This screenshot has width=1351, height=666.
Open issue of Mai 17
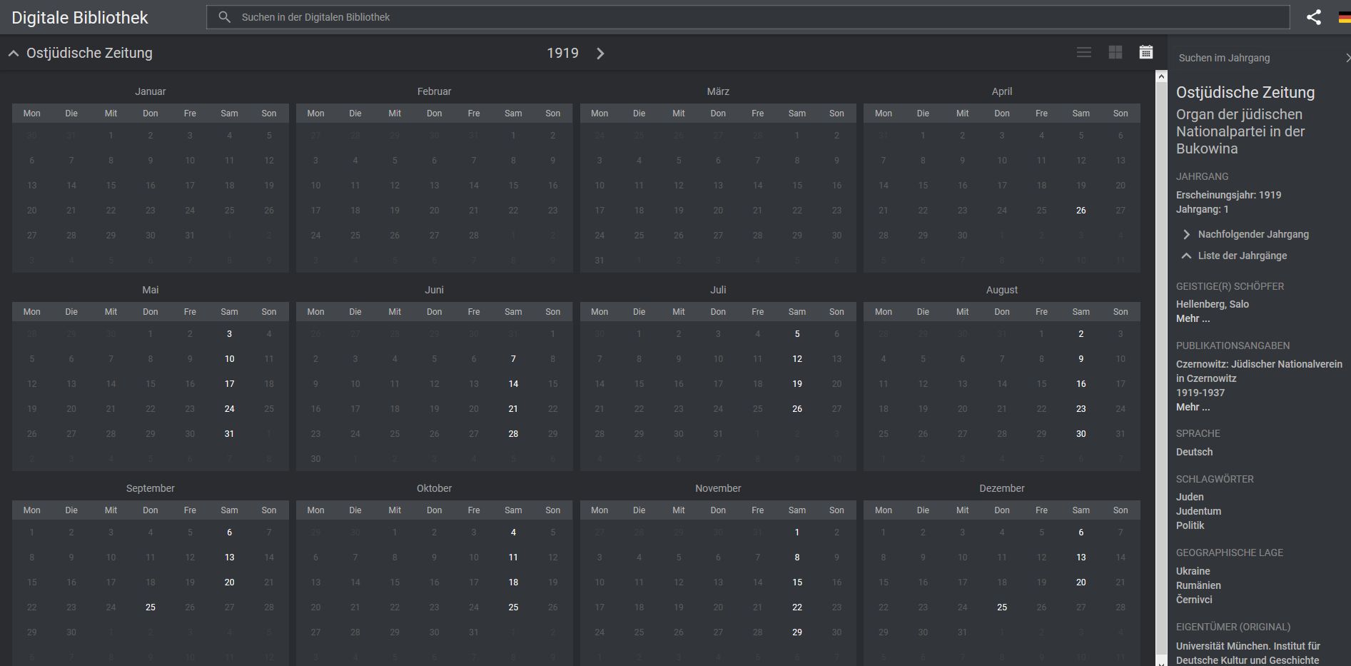[229, 384]
